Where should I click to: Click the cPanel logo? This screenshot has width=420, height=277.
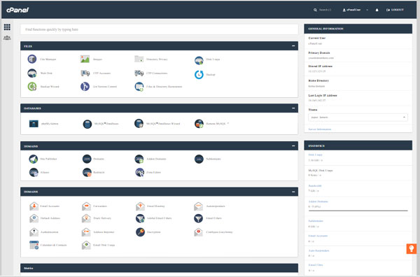tap(17, 10)
